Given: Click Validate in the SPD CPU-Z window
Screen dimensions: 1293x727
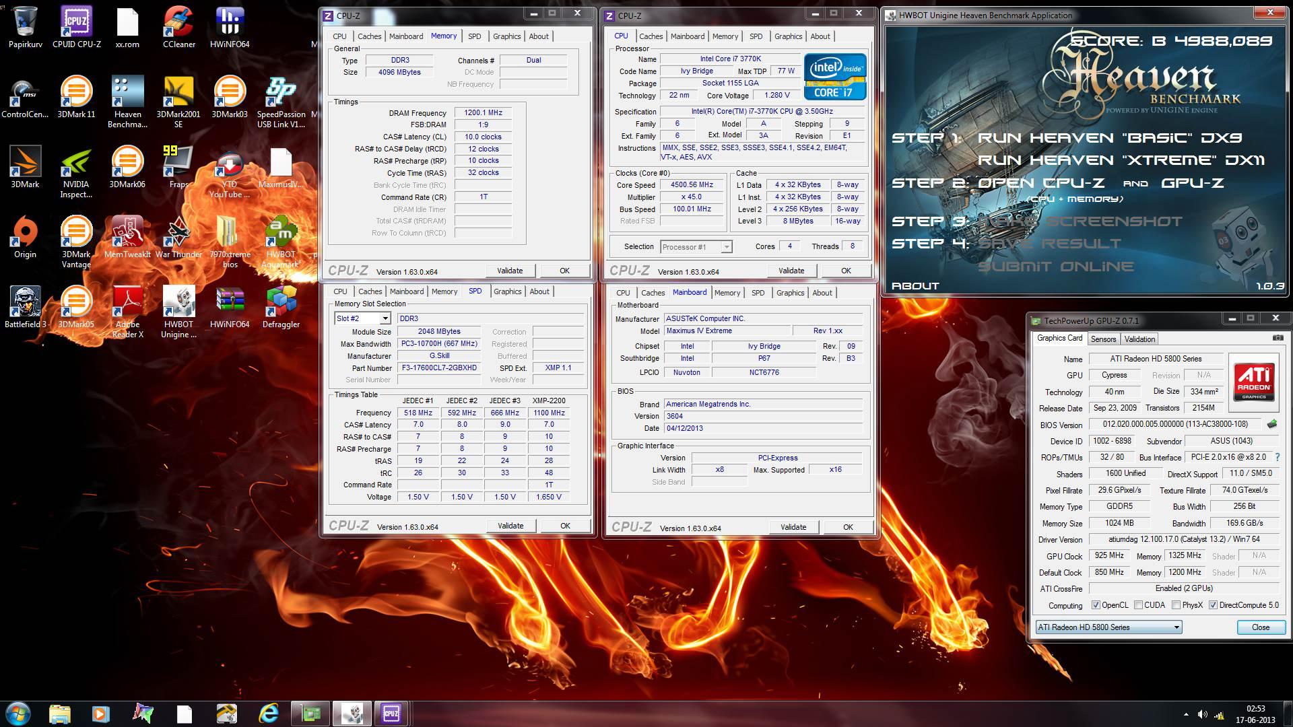Looking at the screenshot, I should point(510,526).
